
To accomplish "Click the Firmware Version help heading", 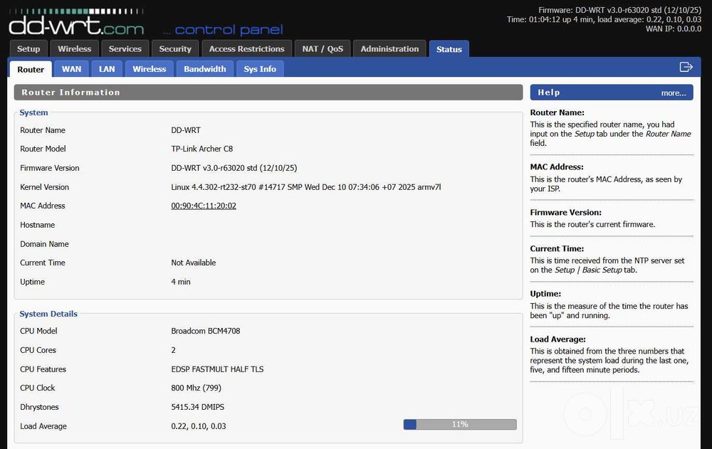I will pyautogui.click(x=566, y=212).
